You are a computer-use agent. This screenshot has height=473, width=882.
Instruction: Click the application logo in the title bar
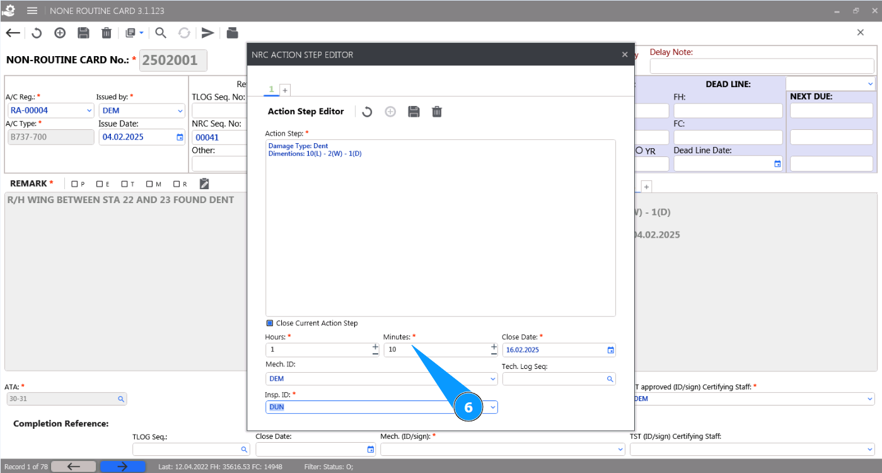pos(9,11)
